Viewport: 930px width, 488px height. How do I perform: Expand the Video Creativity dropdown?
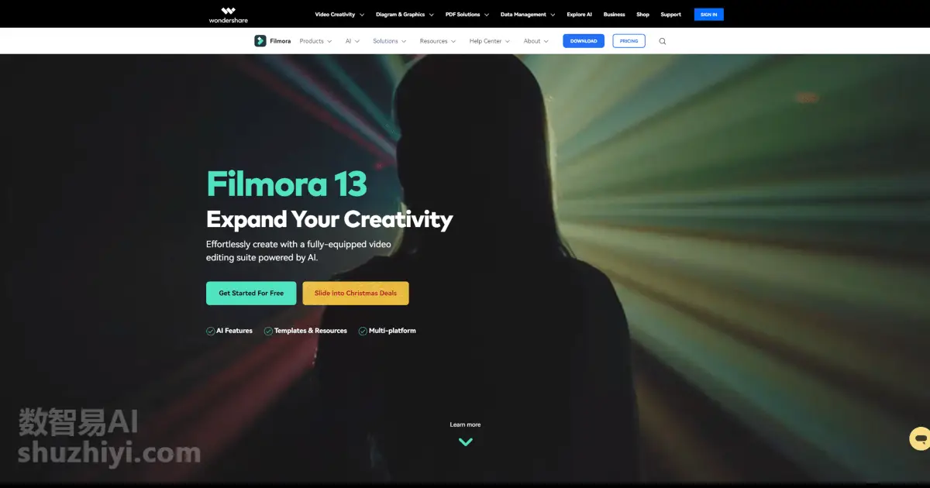click(339, 15)
